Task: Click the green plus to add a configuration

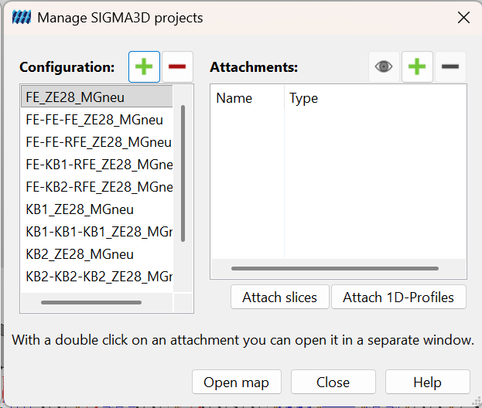Action: coord(144,66)
